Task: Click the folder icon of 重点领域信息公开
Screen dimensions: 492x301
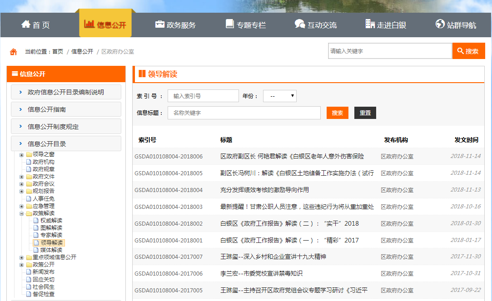Action: point(29,257)
